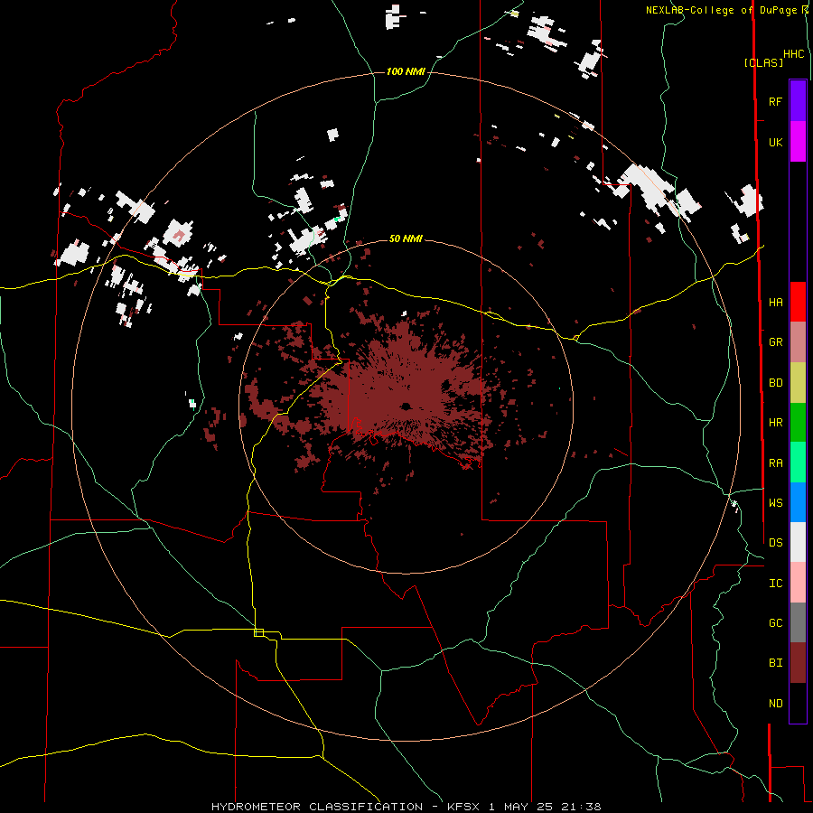Click the GR color swatch in legend
Screen dimensions: 813x813
[x=798, y=342]
